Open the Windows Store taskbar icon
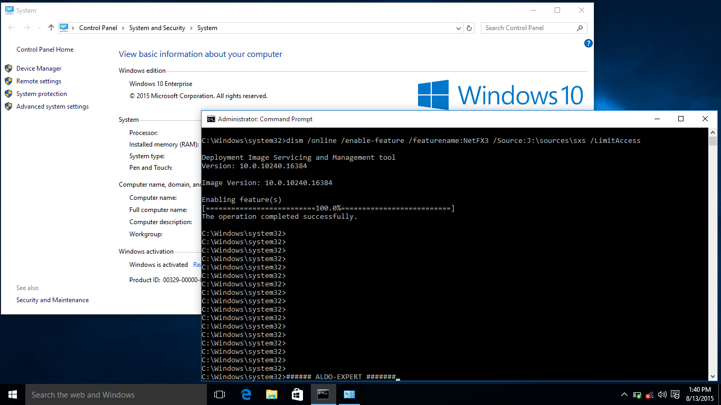The height and width of the screenshot is (405, 721). 297,394
